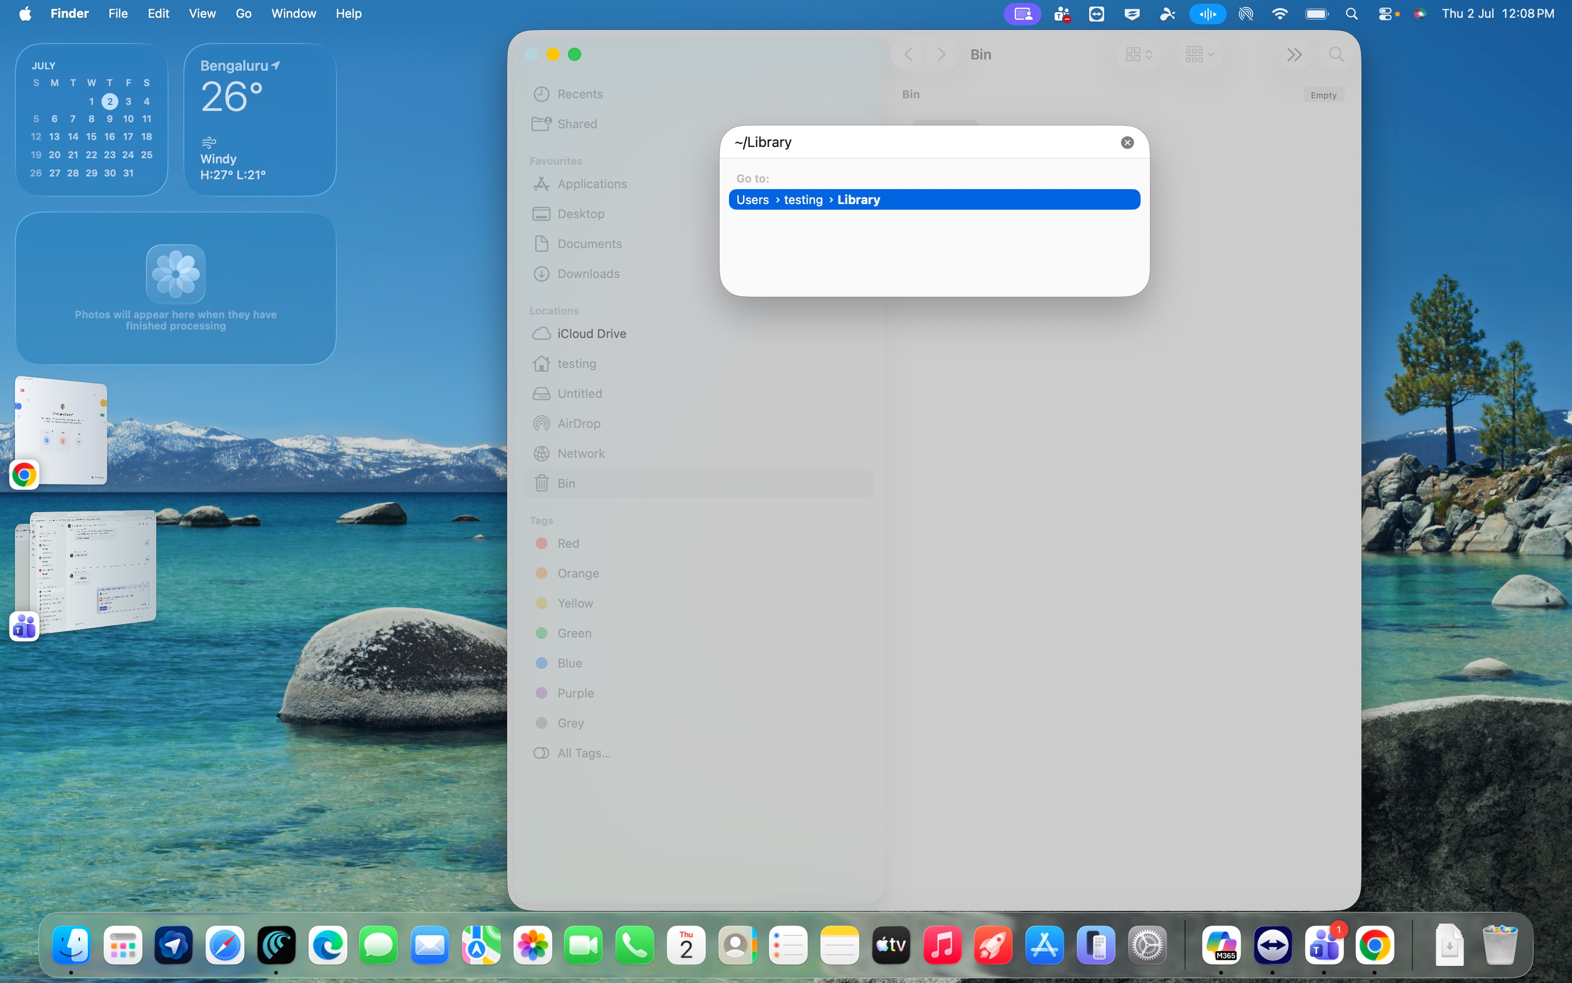The image size is (1572, 983).
Task: Open Downloads folder in sidebar
Action: click(x=699, y=274)
